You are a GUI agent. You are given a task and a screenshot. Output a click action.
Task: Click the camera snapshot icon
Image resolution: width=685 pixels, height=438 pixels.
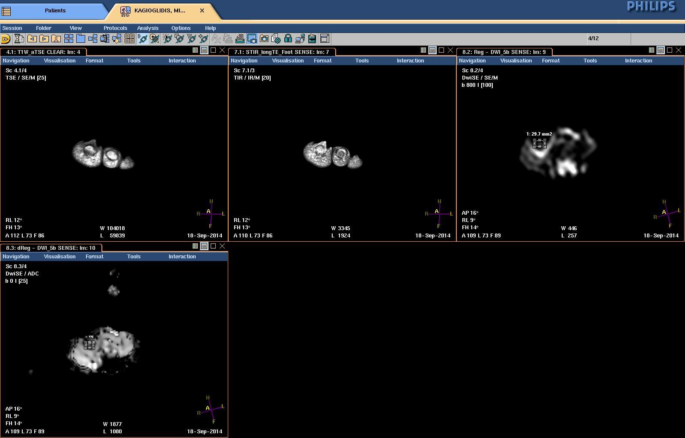point(264,39)
